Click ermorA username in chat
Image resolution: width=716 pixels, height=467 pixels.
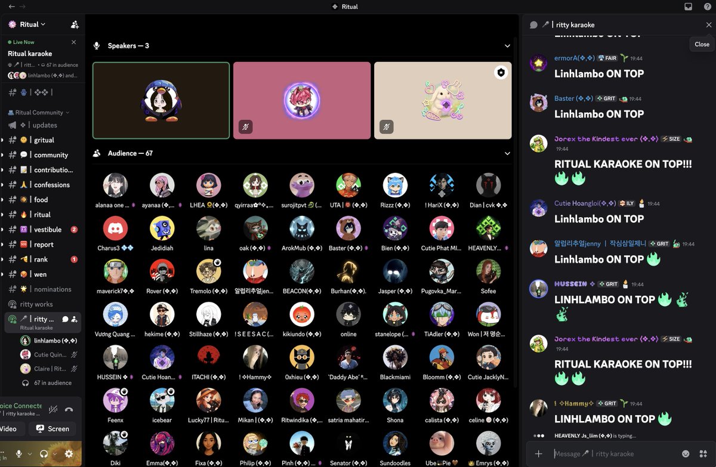(574, 58)
